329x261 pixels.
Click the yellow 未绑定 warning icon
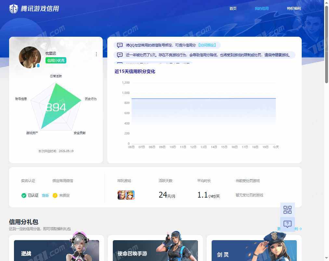55,195
